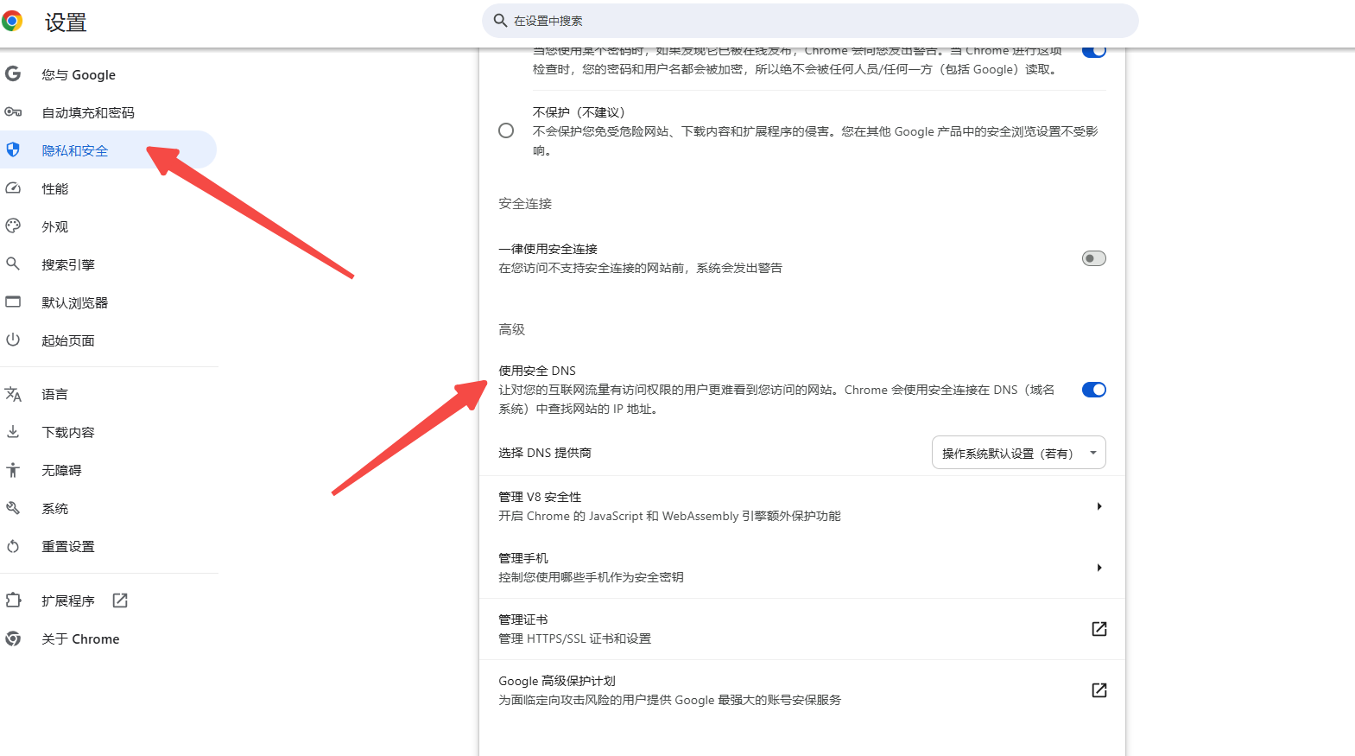Viewport: 1355px width, 756px height.
Task: Click the 不保护（不建议） title text
Action: [578, 112]
